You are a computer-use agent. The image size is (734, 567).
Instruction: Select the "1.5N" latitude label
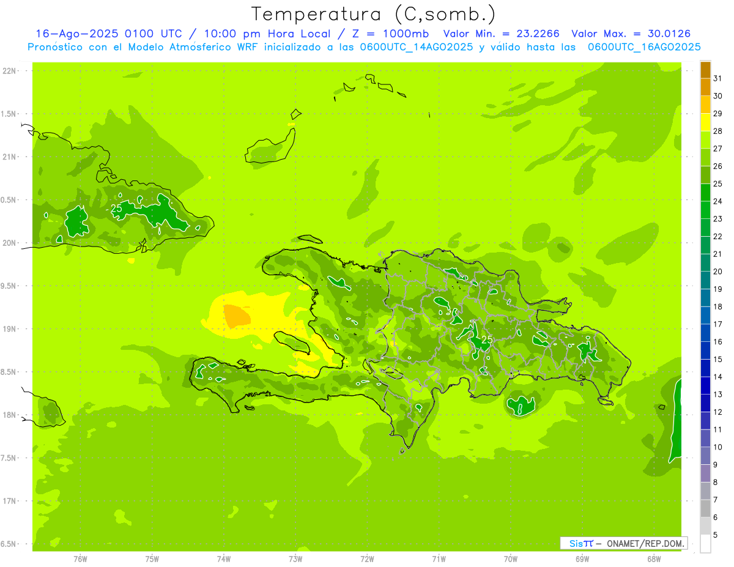click(9, 114)
